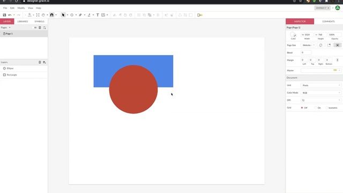Viewport: 343px width, 193px height.
Task: Go back in the browser
Action: coord(4,1)
